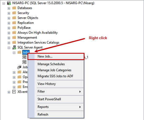Expand the Replication node
144x120 pixels.
9,23
